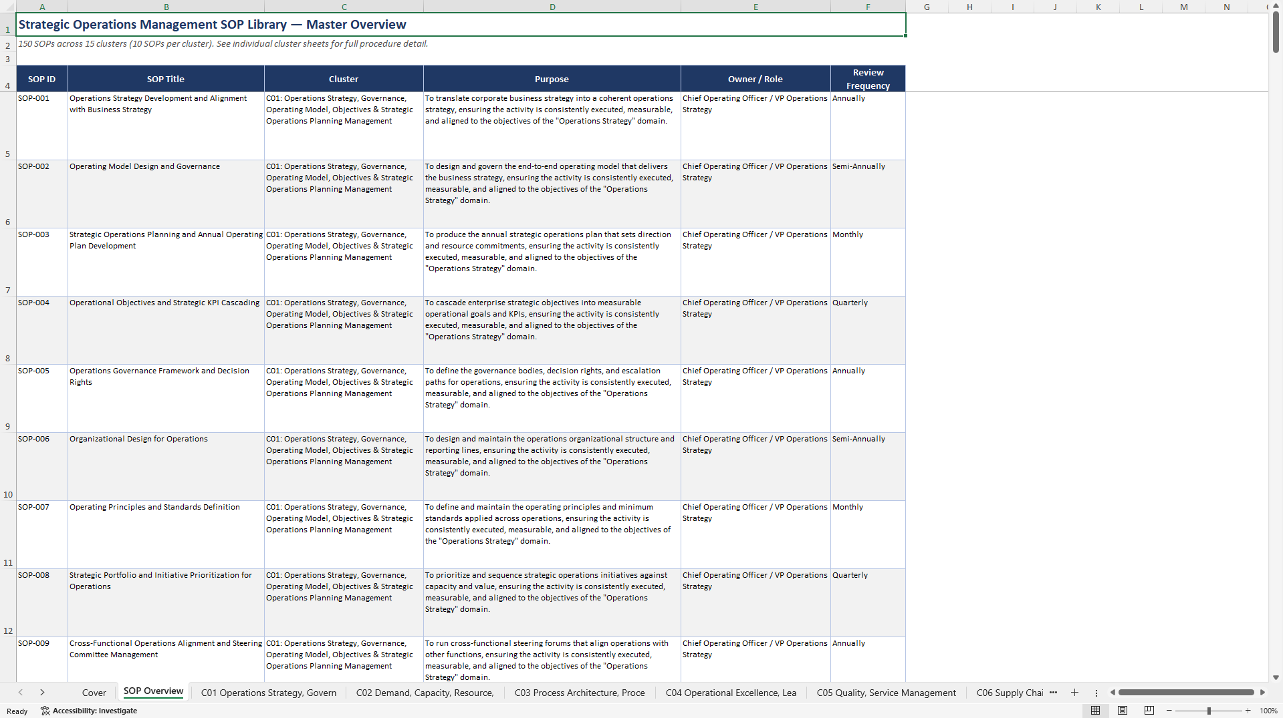The width and height of the screenshot is (1283, 718).
Task: Select the Master Overview title cell
Action: click(461, 25)
